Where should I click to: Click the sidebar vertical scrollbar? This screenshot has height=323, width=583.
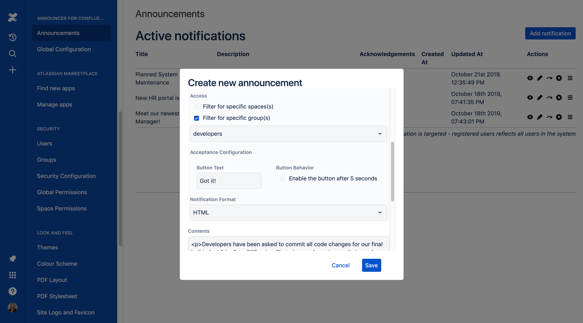click(120, 178)
